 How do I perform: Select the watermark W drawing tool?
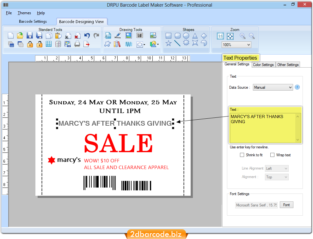(129, 44)
